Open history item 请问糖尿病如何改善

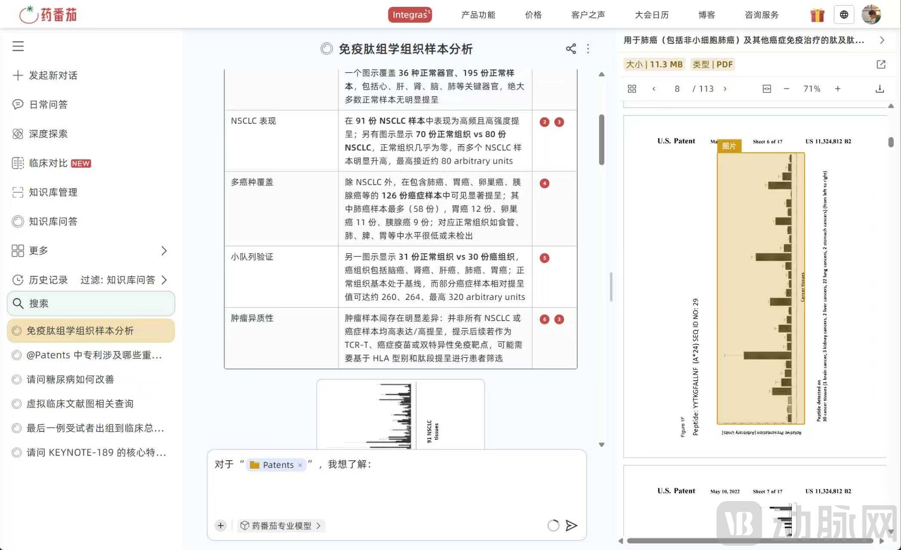[64, 379]
